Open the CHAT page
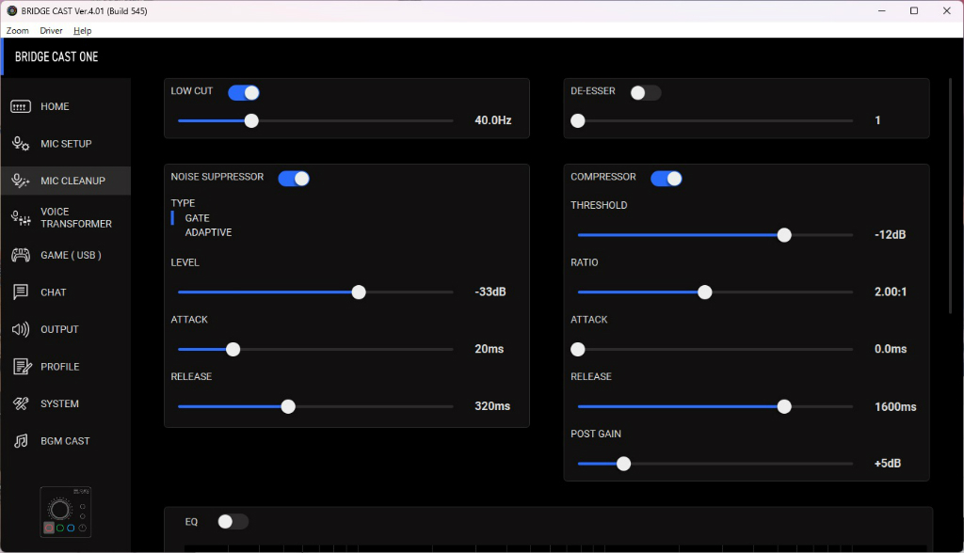964x553 pixels. 53,292
